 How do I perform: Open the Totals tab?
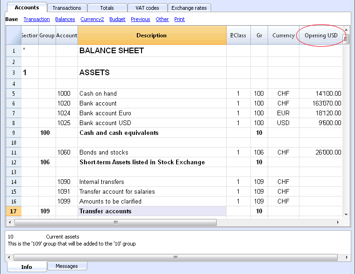point(107,8)
